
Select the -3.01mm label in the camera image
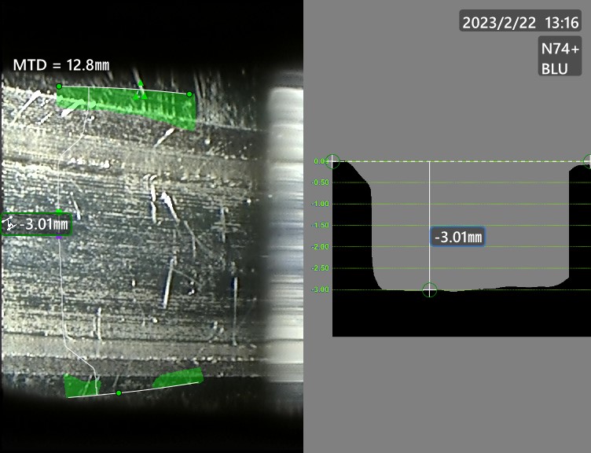click(x=42, y=225)
